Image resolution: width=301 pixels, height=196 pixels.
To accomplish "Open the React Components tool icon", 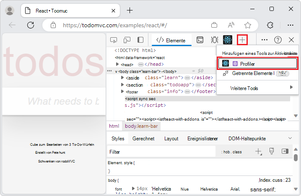I will tap(228, 40).
